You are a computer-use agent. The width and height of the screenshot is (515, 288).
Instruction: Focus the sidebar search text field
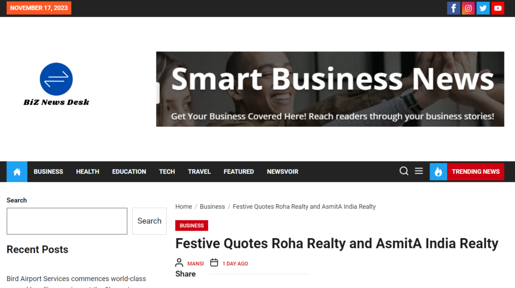tap(67, 221)
